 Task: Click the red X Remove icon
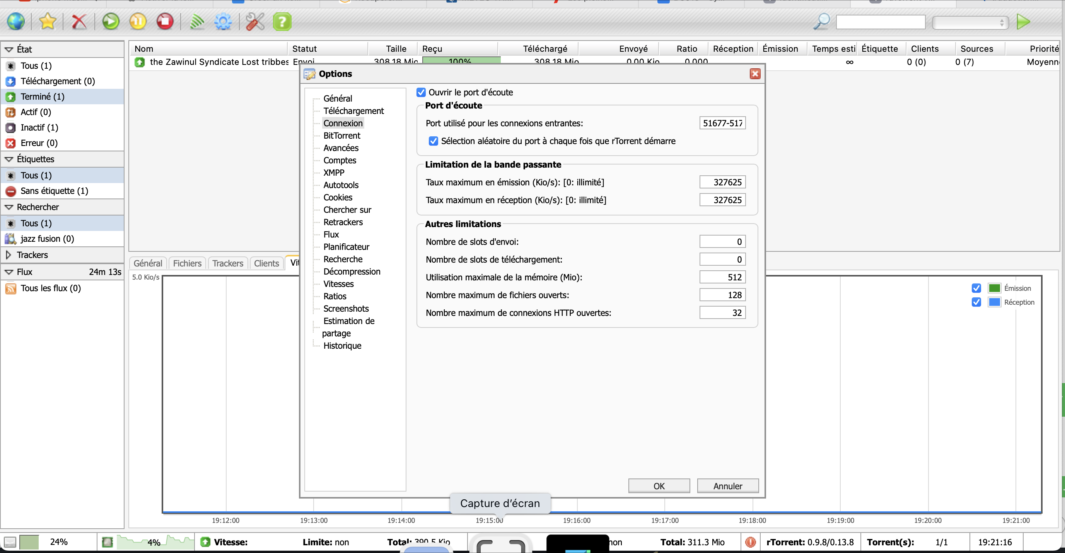point(79,22)
